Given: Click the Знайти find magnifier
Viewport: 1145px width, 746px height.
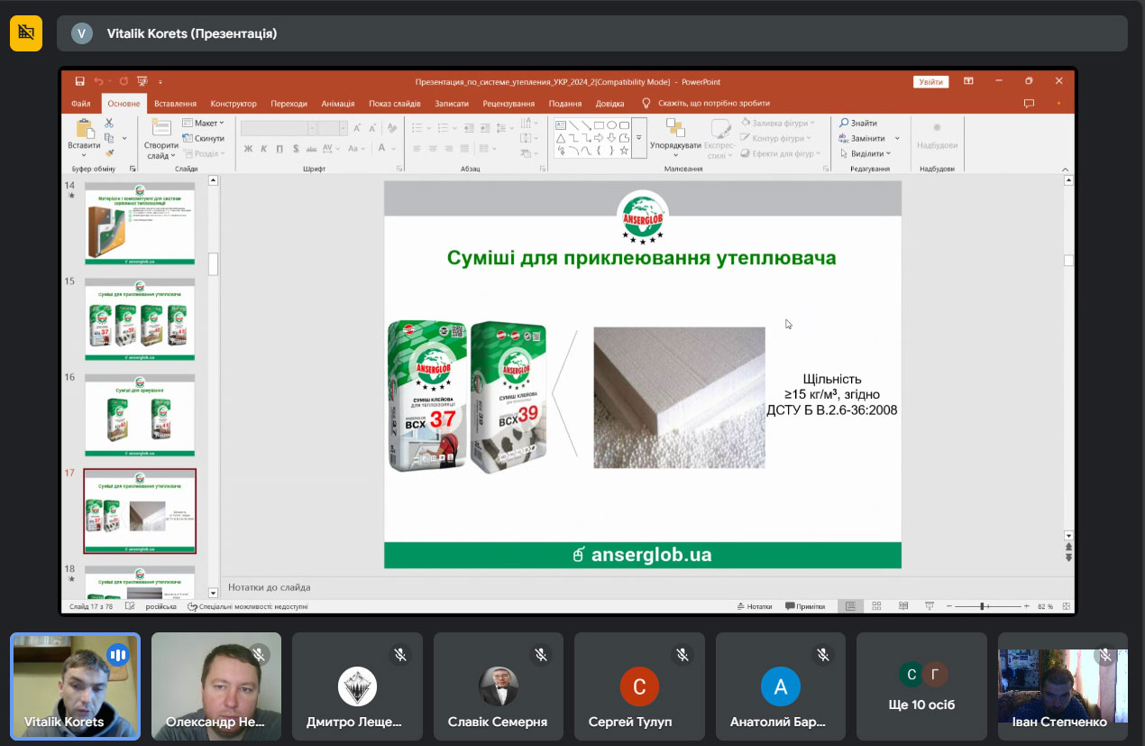Looking at the screenshot, I should coord(844,123).
